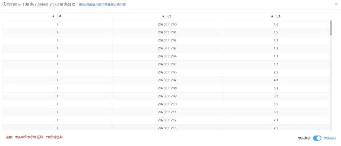
Task: Click the cell 2020011701
Action: (x=167, y=32)
